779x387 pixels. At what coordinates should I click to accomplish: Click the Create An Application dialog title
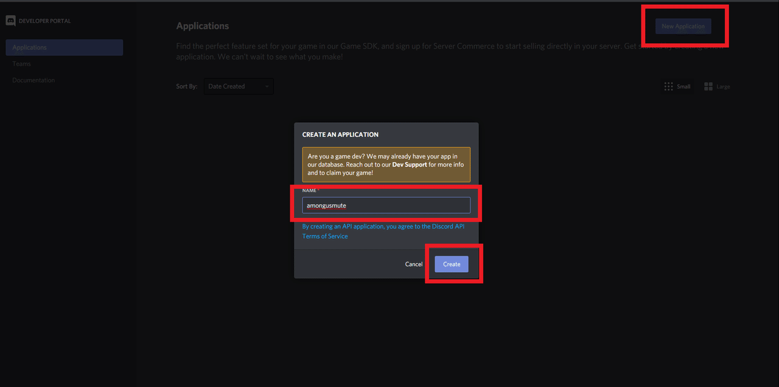340,135
